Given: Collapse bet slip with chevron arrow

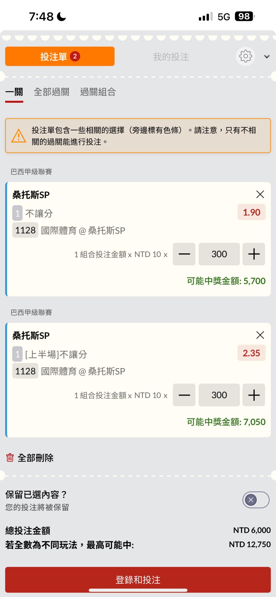Looking at the screenshot, I should [x=267, y=57].
